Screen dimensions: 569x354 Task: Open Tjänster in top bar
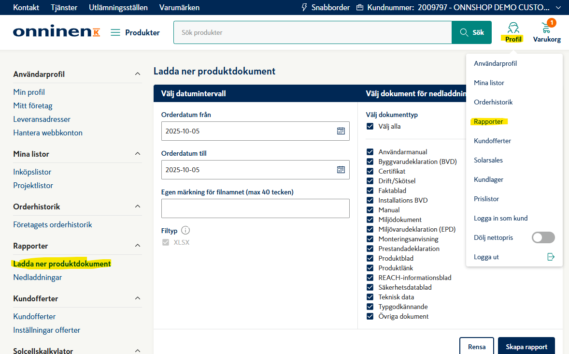click(x=64, y=7)
